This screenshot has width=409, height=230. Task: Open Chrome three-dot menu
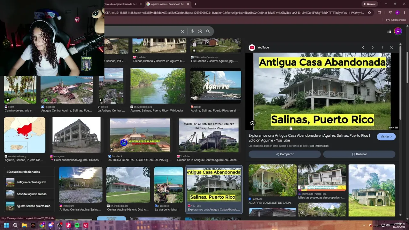[405, 13]
